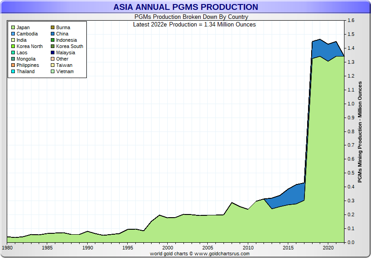The height and width of the screenshot is (258, 371).
Task: Click the Thailand legend color box
Action: pyautogui.click(x=13, y=72)
